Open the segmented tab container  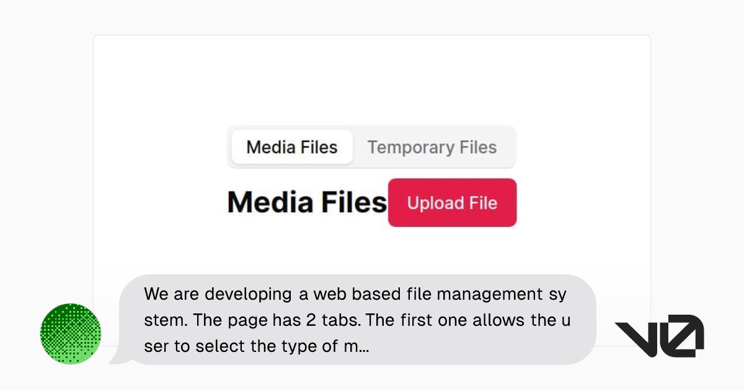pyautogui.click(x=372, y=147)
